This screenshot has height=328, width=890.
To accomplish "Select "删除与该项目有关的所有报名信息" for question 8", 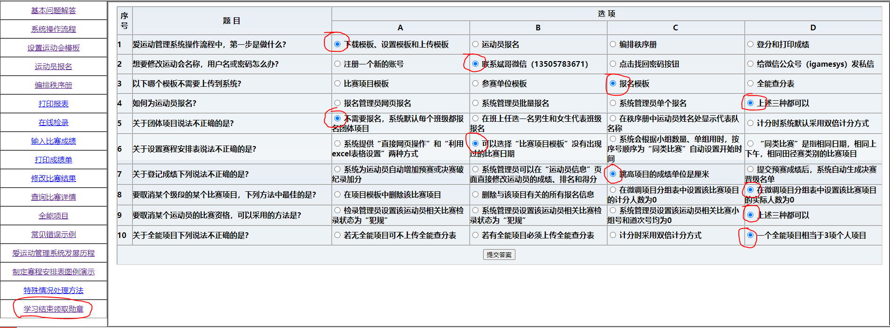I will click(475, 195).
